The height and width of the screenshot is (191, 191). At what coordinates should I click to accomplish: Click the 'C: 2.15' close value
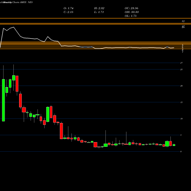(68, 12)
